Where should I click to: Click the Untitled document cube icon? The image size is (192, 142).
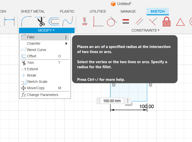(x=113, y=4)
